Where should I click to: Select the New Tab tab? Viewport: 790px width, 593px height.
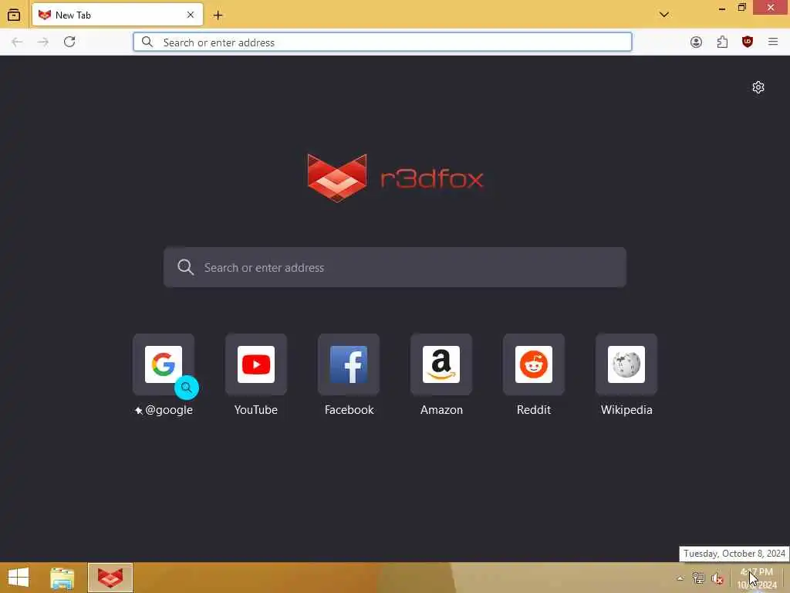(x=117, y=15)
